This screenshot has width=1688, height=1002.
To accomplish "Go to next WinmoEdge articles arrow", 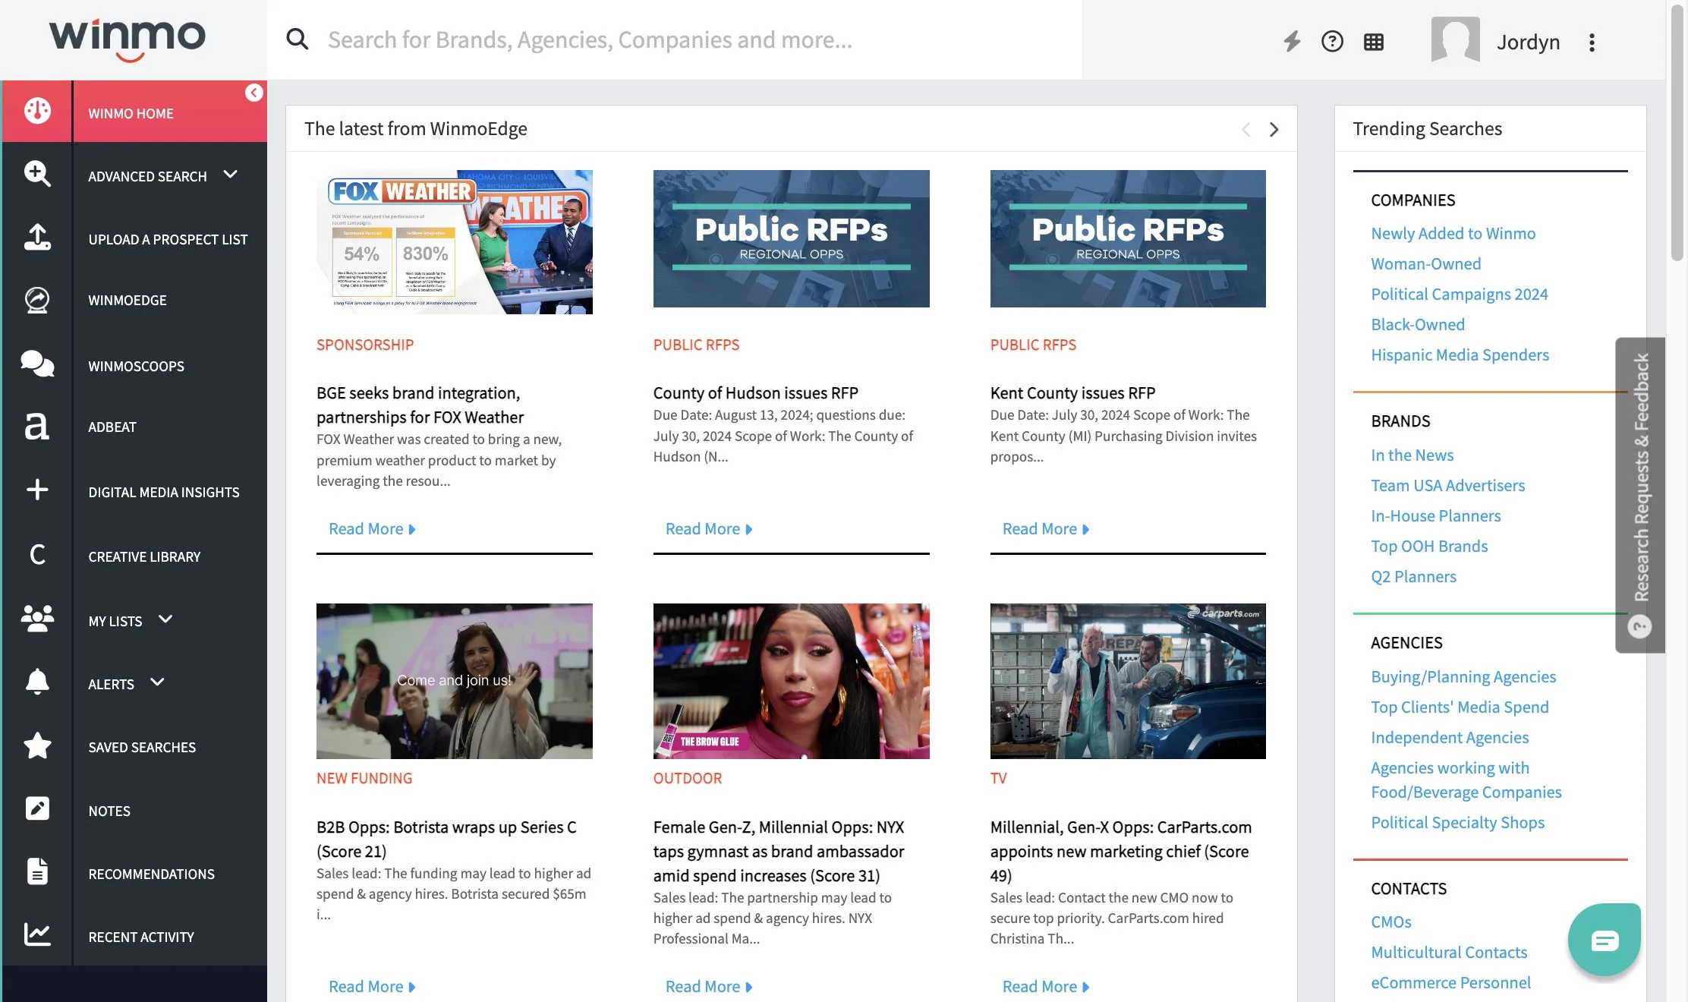I will (x=1274, y=130).
